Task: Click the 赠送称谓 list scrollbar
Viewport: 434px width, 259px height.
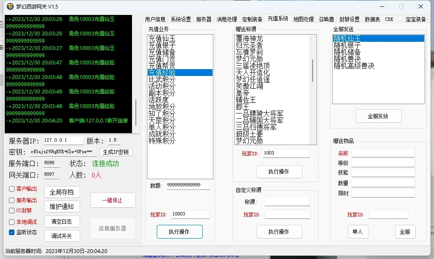Action: [x=313, y=70]
